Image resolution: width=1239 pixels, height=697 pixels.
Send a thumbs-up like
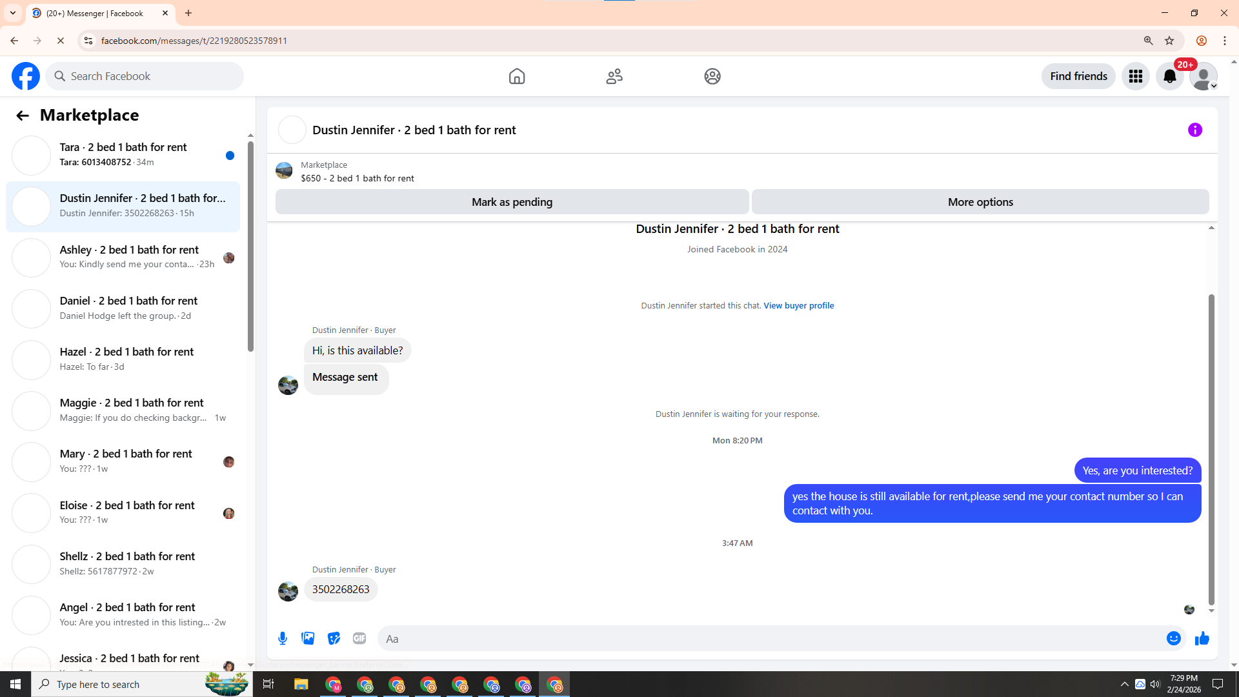1202,638
